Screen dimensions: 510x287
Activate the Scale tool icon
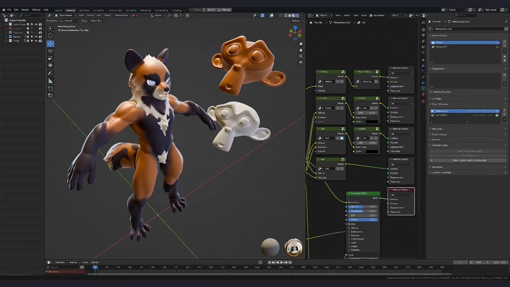pos(51,58)
